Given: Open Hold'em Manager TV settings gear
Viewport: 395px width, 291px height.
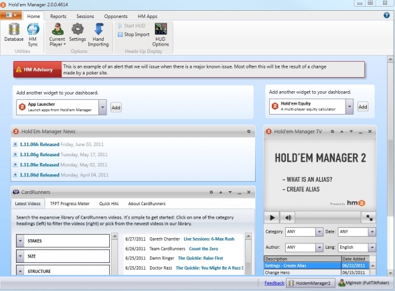Looking at the screenshot, I should pos(333,131).
